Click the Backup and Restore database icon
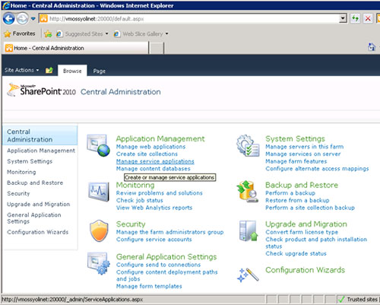380x305 pixels. tap(248, 192)
